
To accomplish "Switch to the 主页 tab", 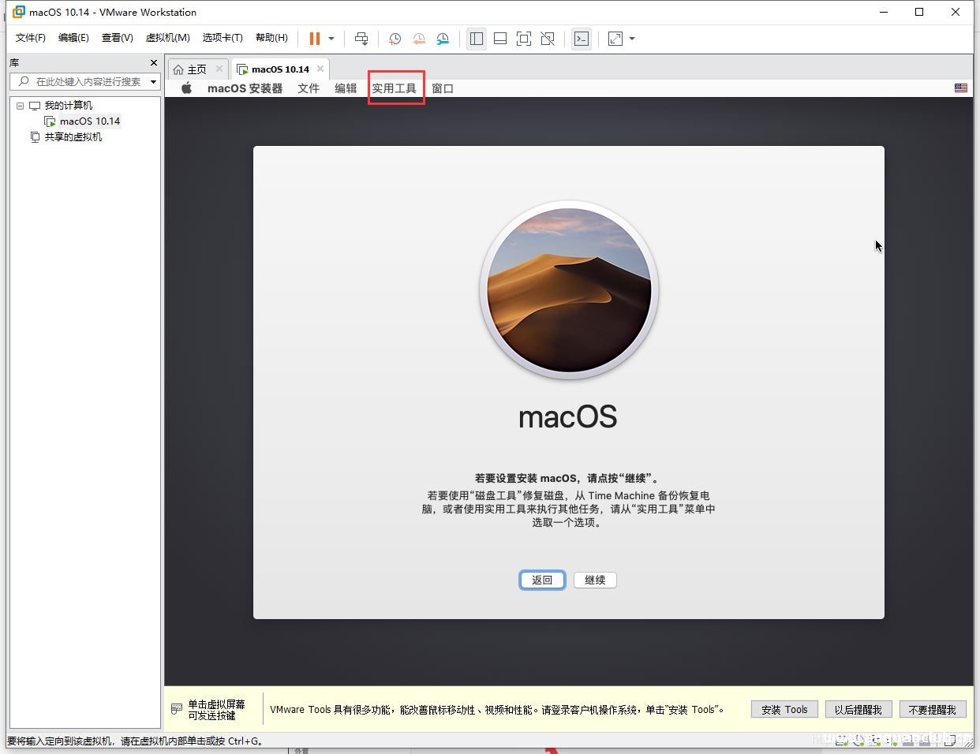I will pos(190,69).
